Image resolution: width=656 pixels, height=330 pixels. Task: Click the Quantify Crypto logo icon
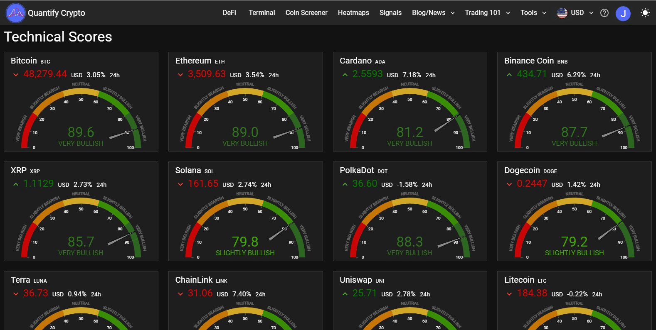click(16, 13)
